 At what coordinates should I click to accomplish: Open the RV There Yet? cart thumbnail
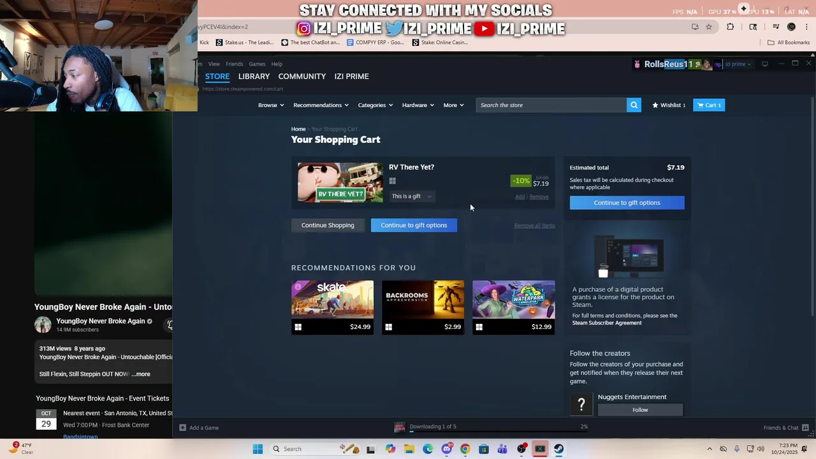click(340, 182)
